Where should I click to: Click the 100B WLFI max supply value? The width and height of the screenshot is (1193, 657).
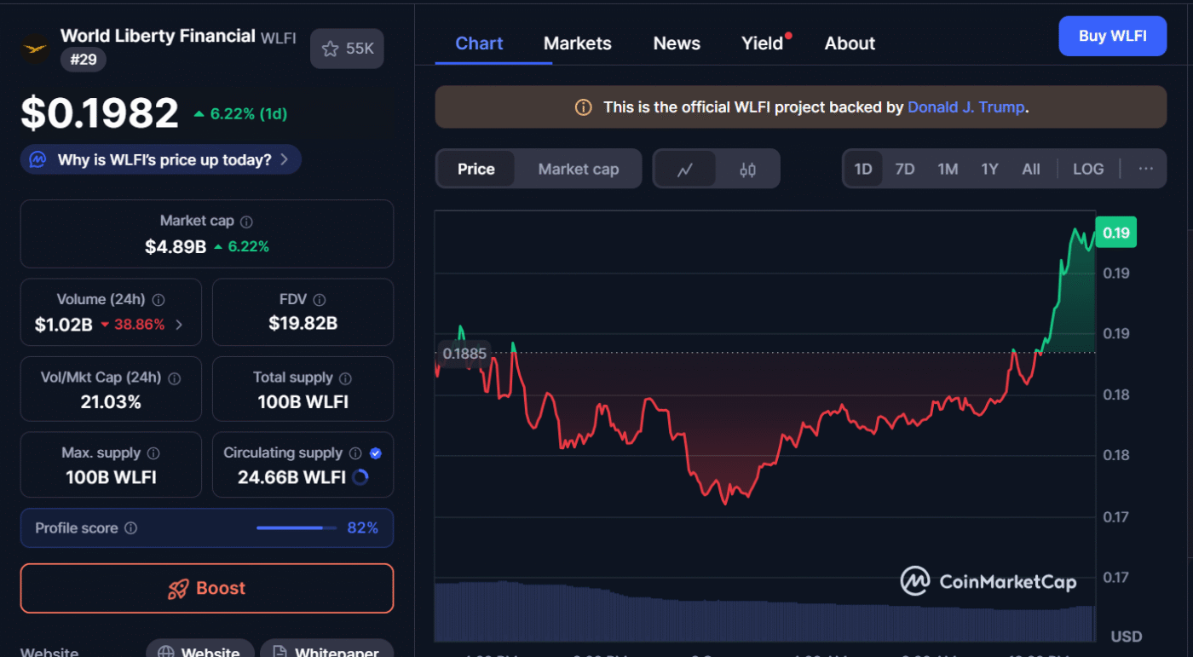point(111,477)
